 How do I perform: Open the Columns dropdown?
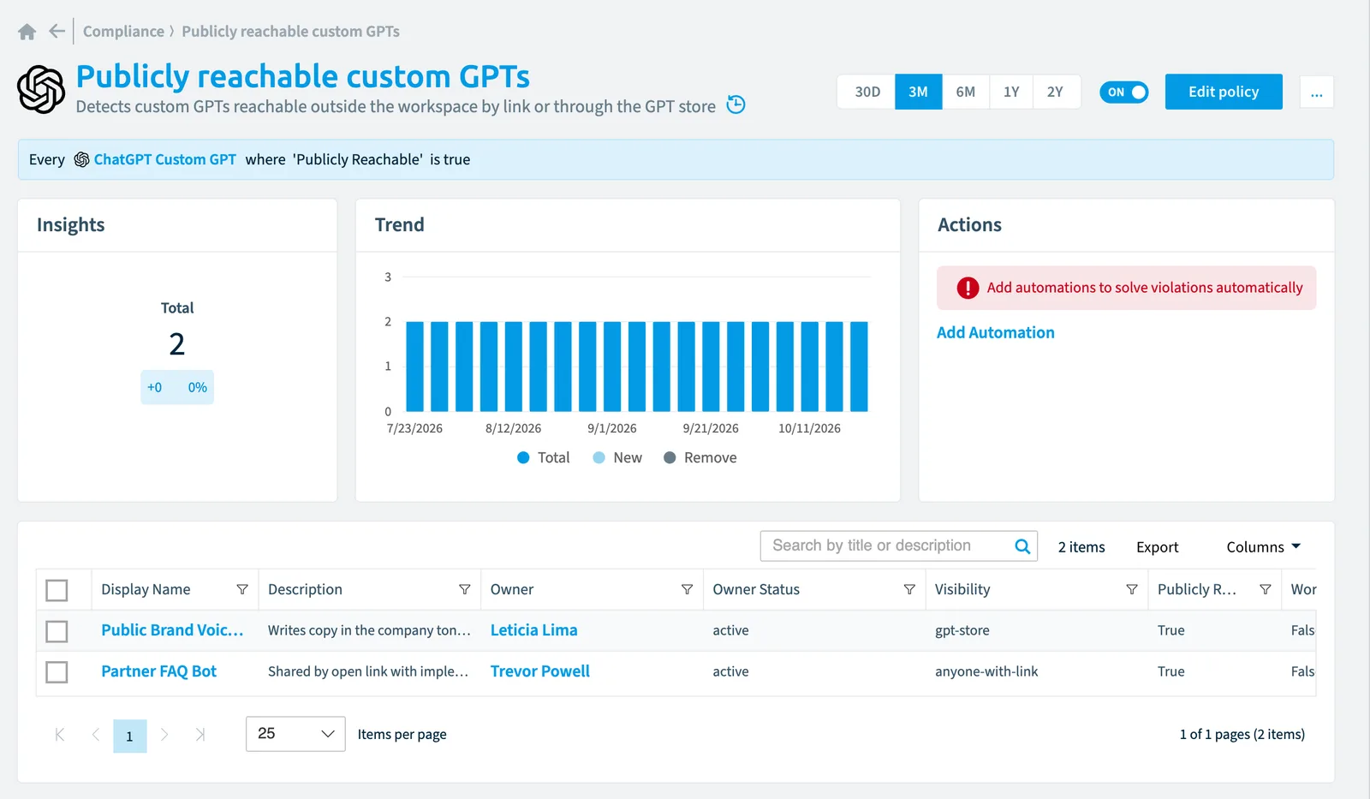coord(1263,546)
